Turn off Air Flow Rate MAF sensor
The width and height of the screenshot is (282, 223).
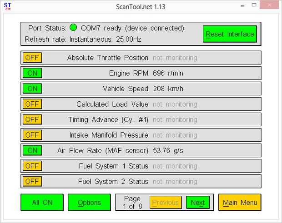point(32,150)
